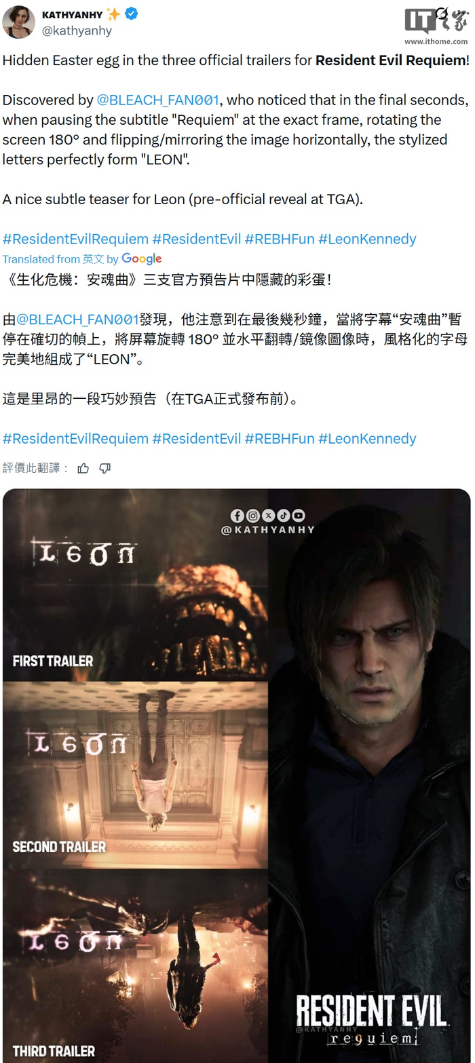Viewport: 475px width, 1063px height.
Task: Click the blue verified badge
Action: click(132, 14)
